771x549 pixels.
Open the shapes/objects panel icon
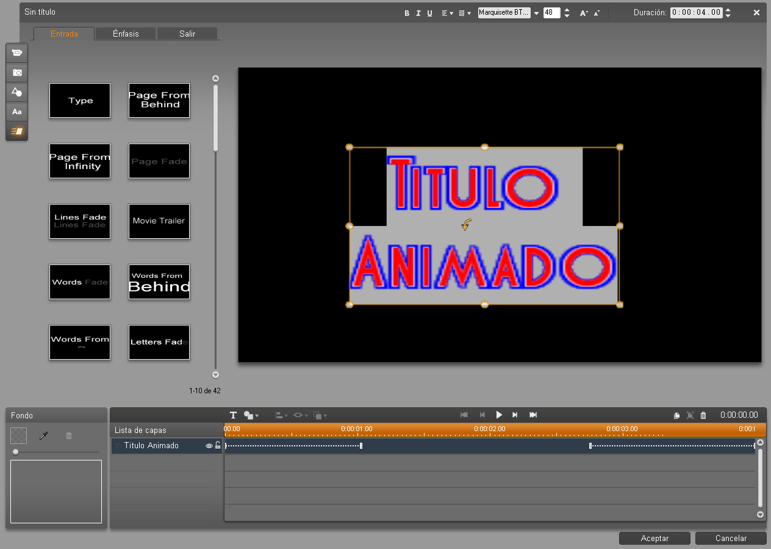click(17, 92)
